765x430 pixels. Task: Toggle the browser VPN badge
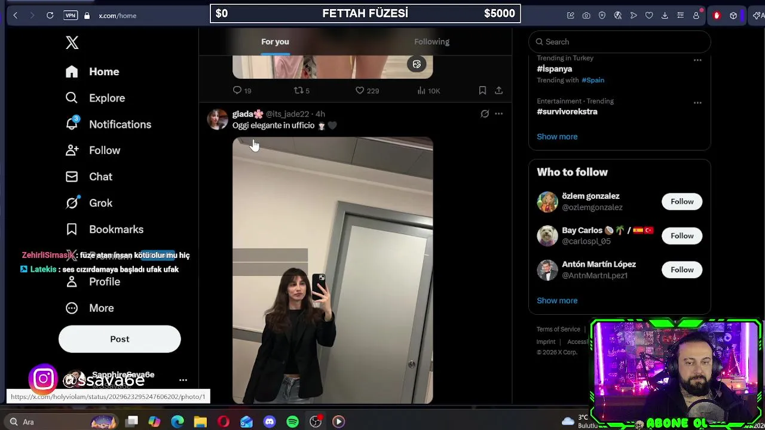(x=71, y=16)
